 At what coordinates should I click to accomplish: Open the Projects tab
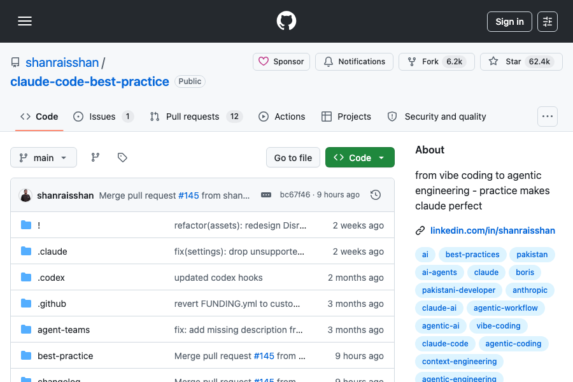tap(346, 117)
